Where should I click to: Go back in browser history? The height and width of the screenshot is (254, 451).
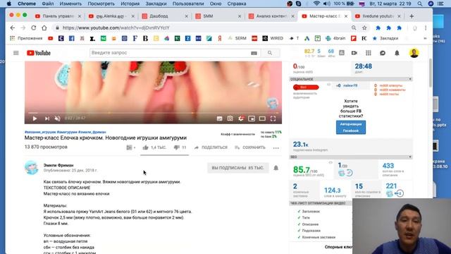click(13, 28)
